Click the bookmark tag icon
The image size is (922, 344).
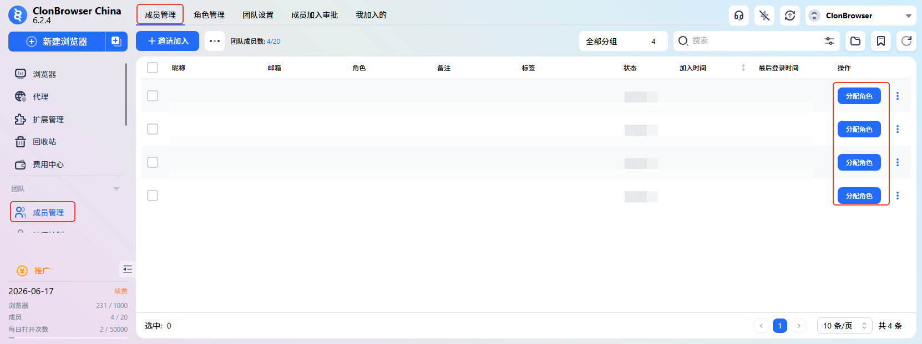pyautogui.click(x=880, y=41)
